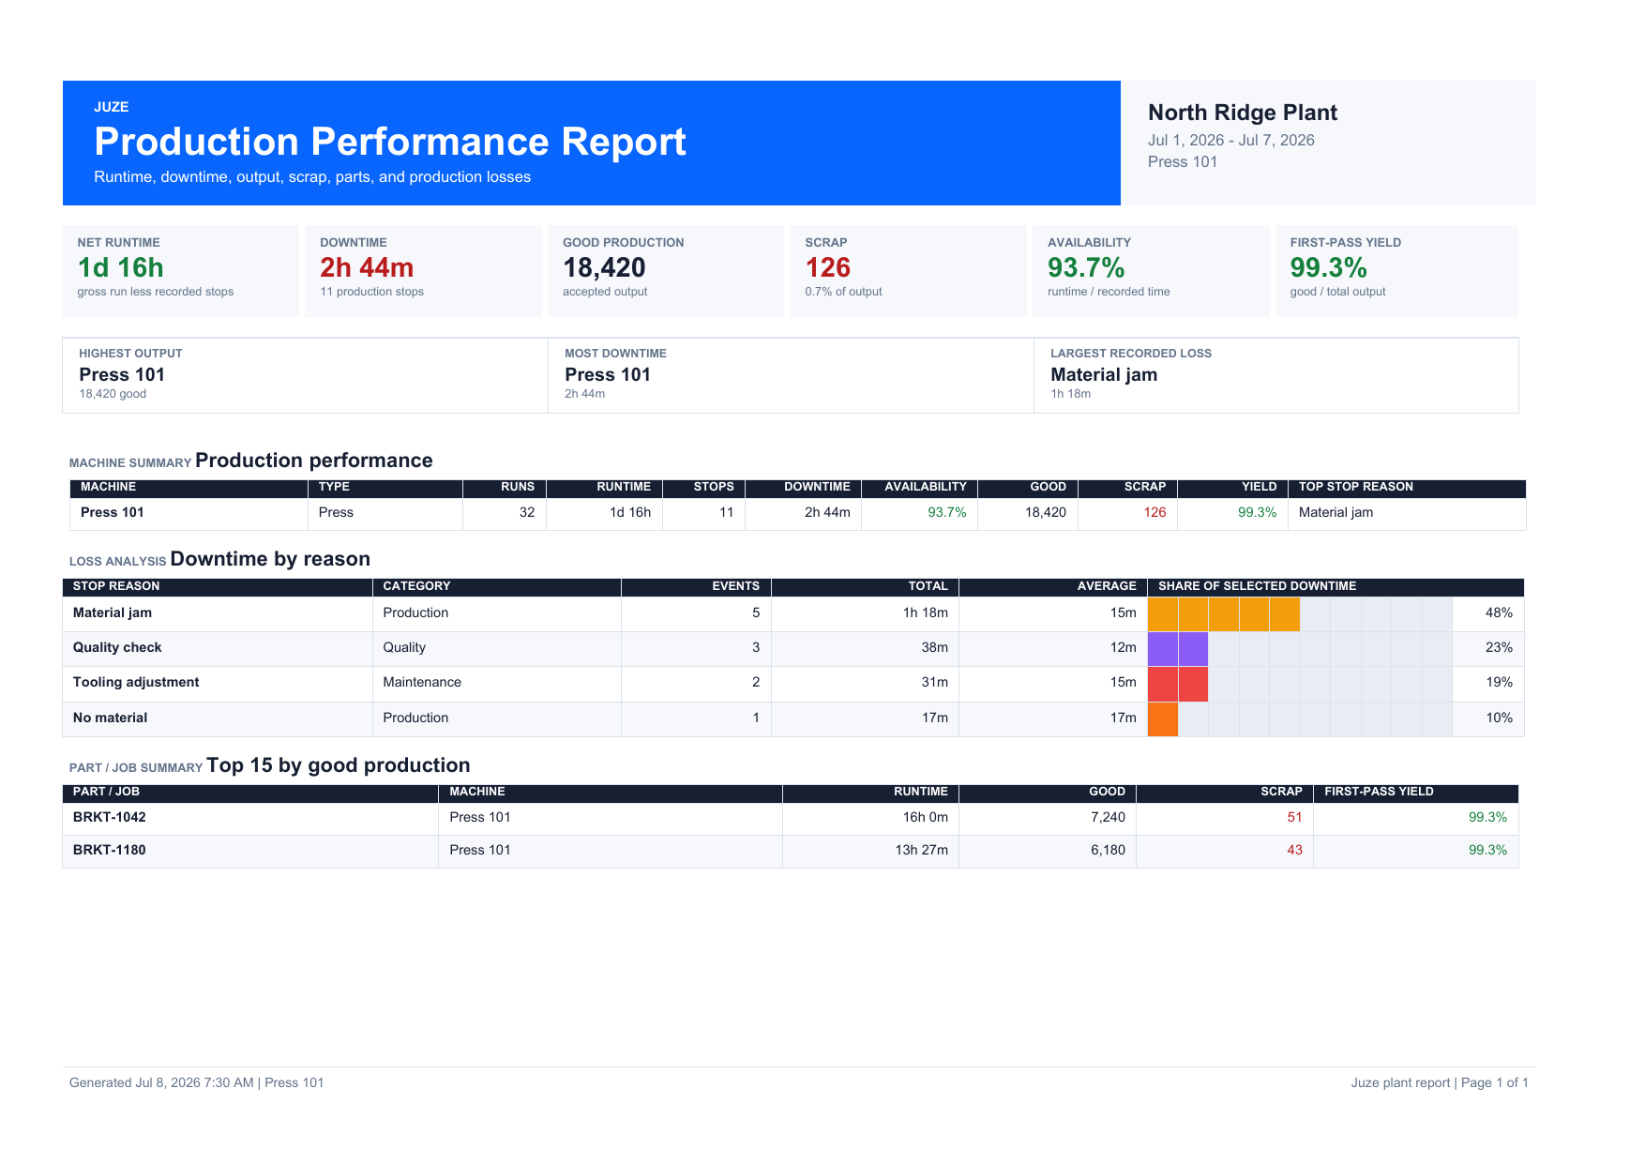Select the Press 101 machine row
Viewport: 1645px width, 1164px height.
pyautogui.click(x=797, y=513)
